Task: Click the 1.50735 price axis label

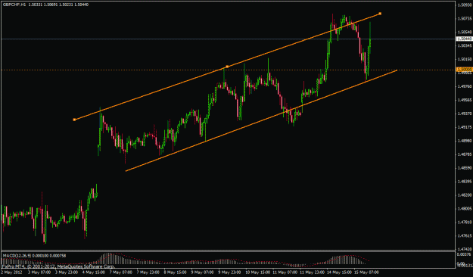Action: click(x=465, y=18)
